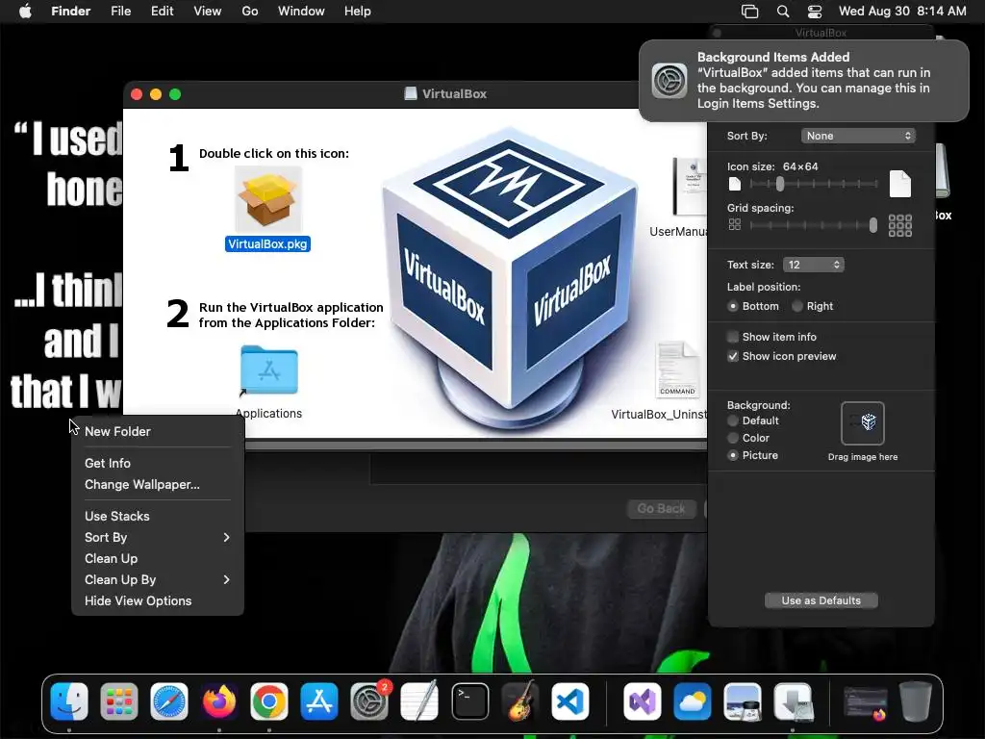
Task: Choose New Folder from context menu
Action: (158, 432)
